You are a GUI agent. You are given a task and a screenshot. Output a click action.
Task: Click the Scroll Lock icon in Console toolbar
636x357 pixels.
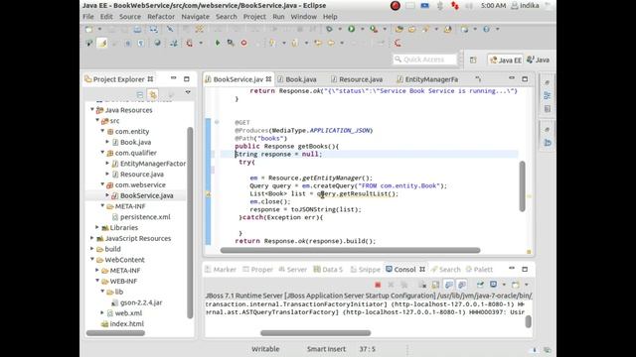435,285
